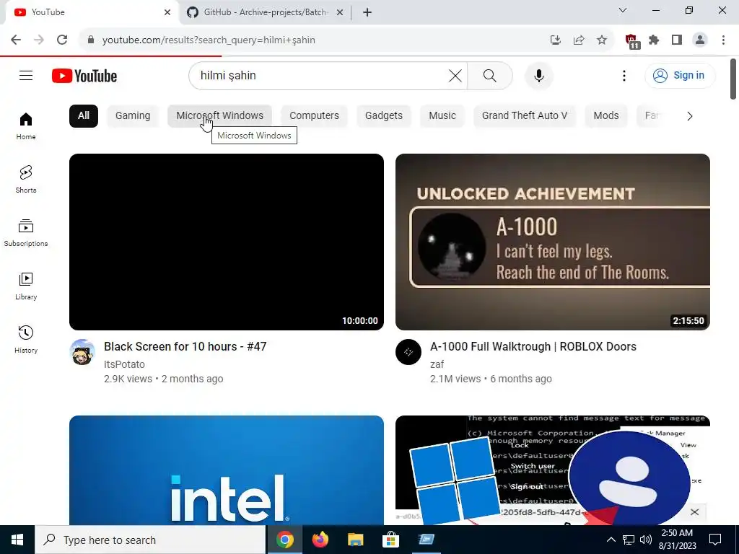
Task: Open Microsoft Store from the taskbar
Action: click(x=390, y=540)
